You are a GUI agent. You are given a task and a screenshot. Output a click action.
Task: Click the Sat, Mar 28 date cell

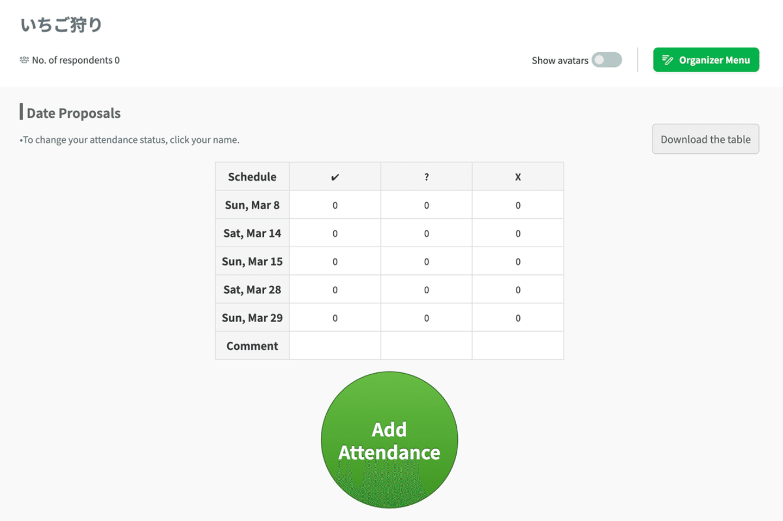coord(252,290)
